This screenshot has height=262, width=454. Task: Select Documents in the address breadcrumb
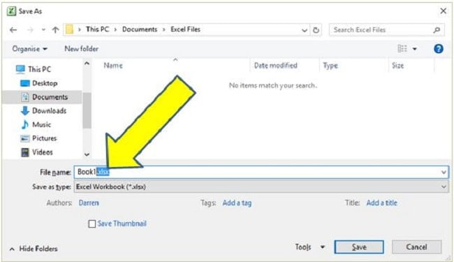(140, 29)
